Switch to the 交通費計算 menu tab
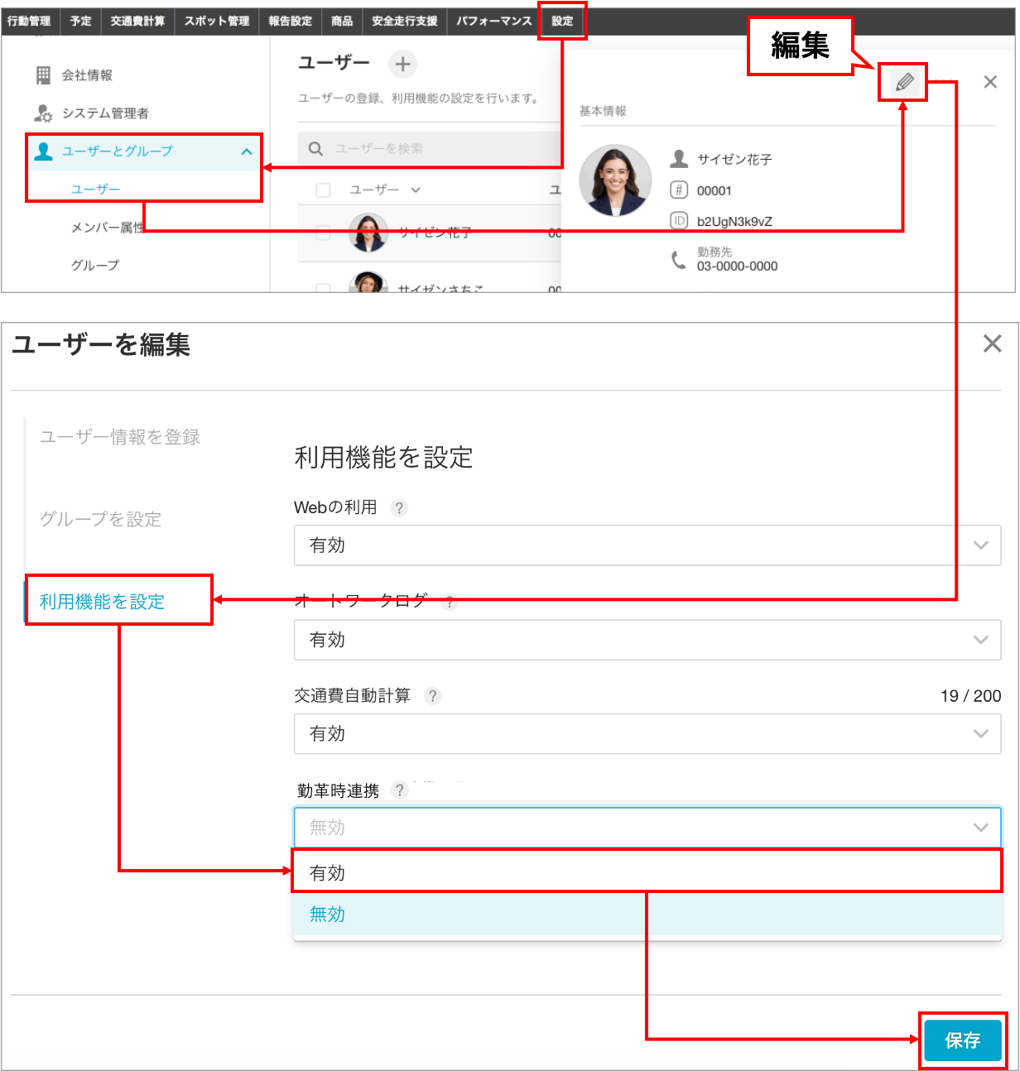The image size is (1020, 1071). click(x=139, y=22)
